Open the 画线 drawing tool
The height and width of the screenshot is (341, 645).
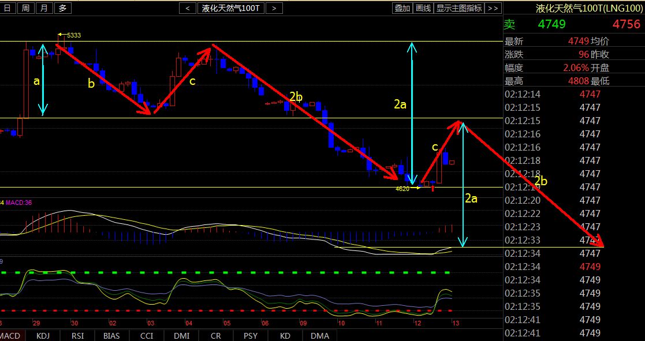pos(423,8)
